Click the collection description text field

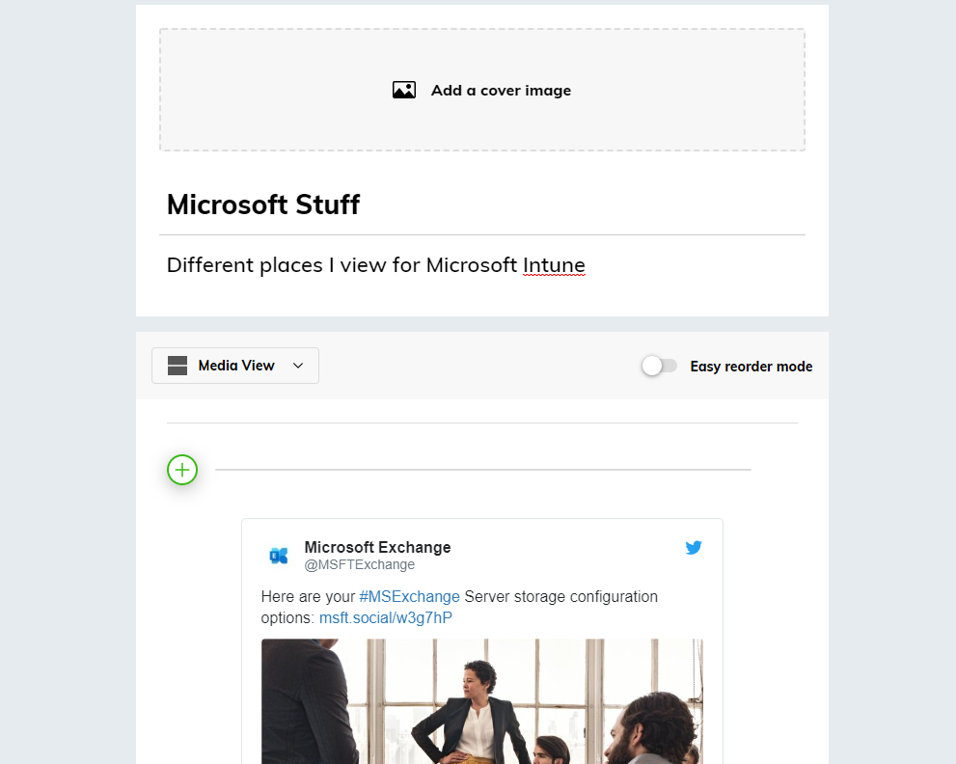tap(675, 265)
